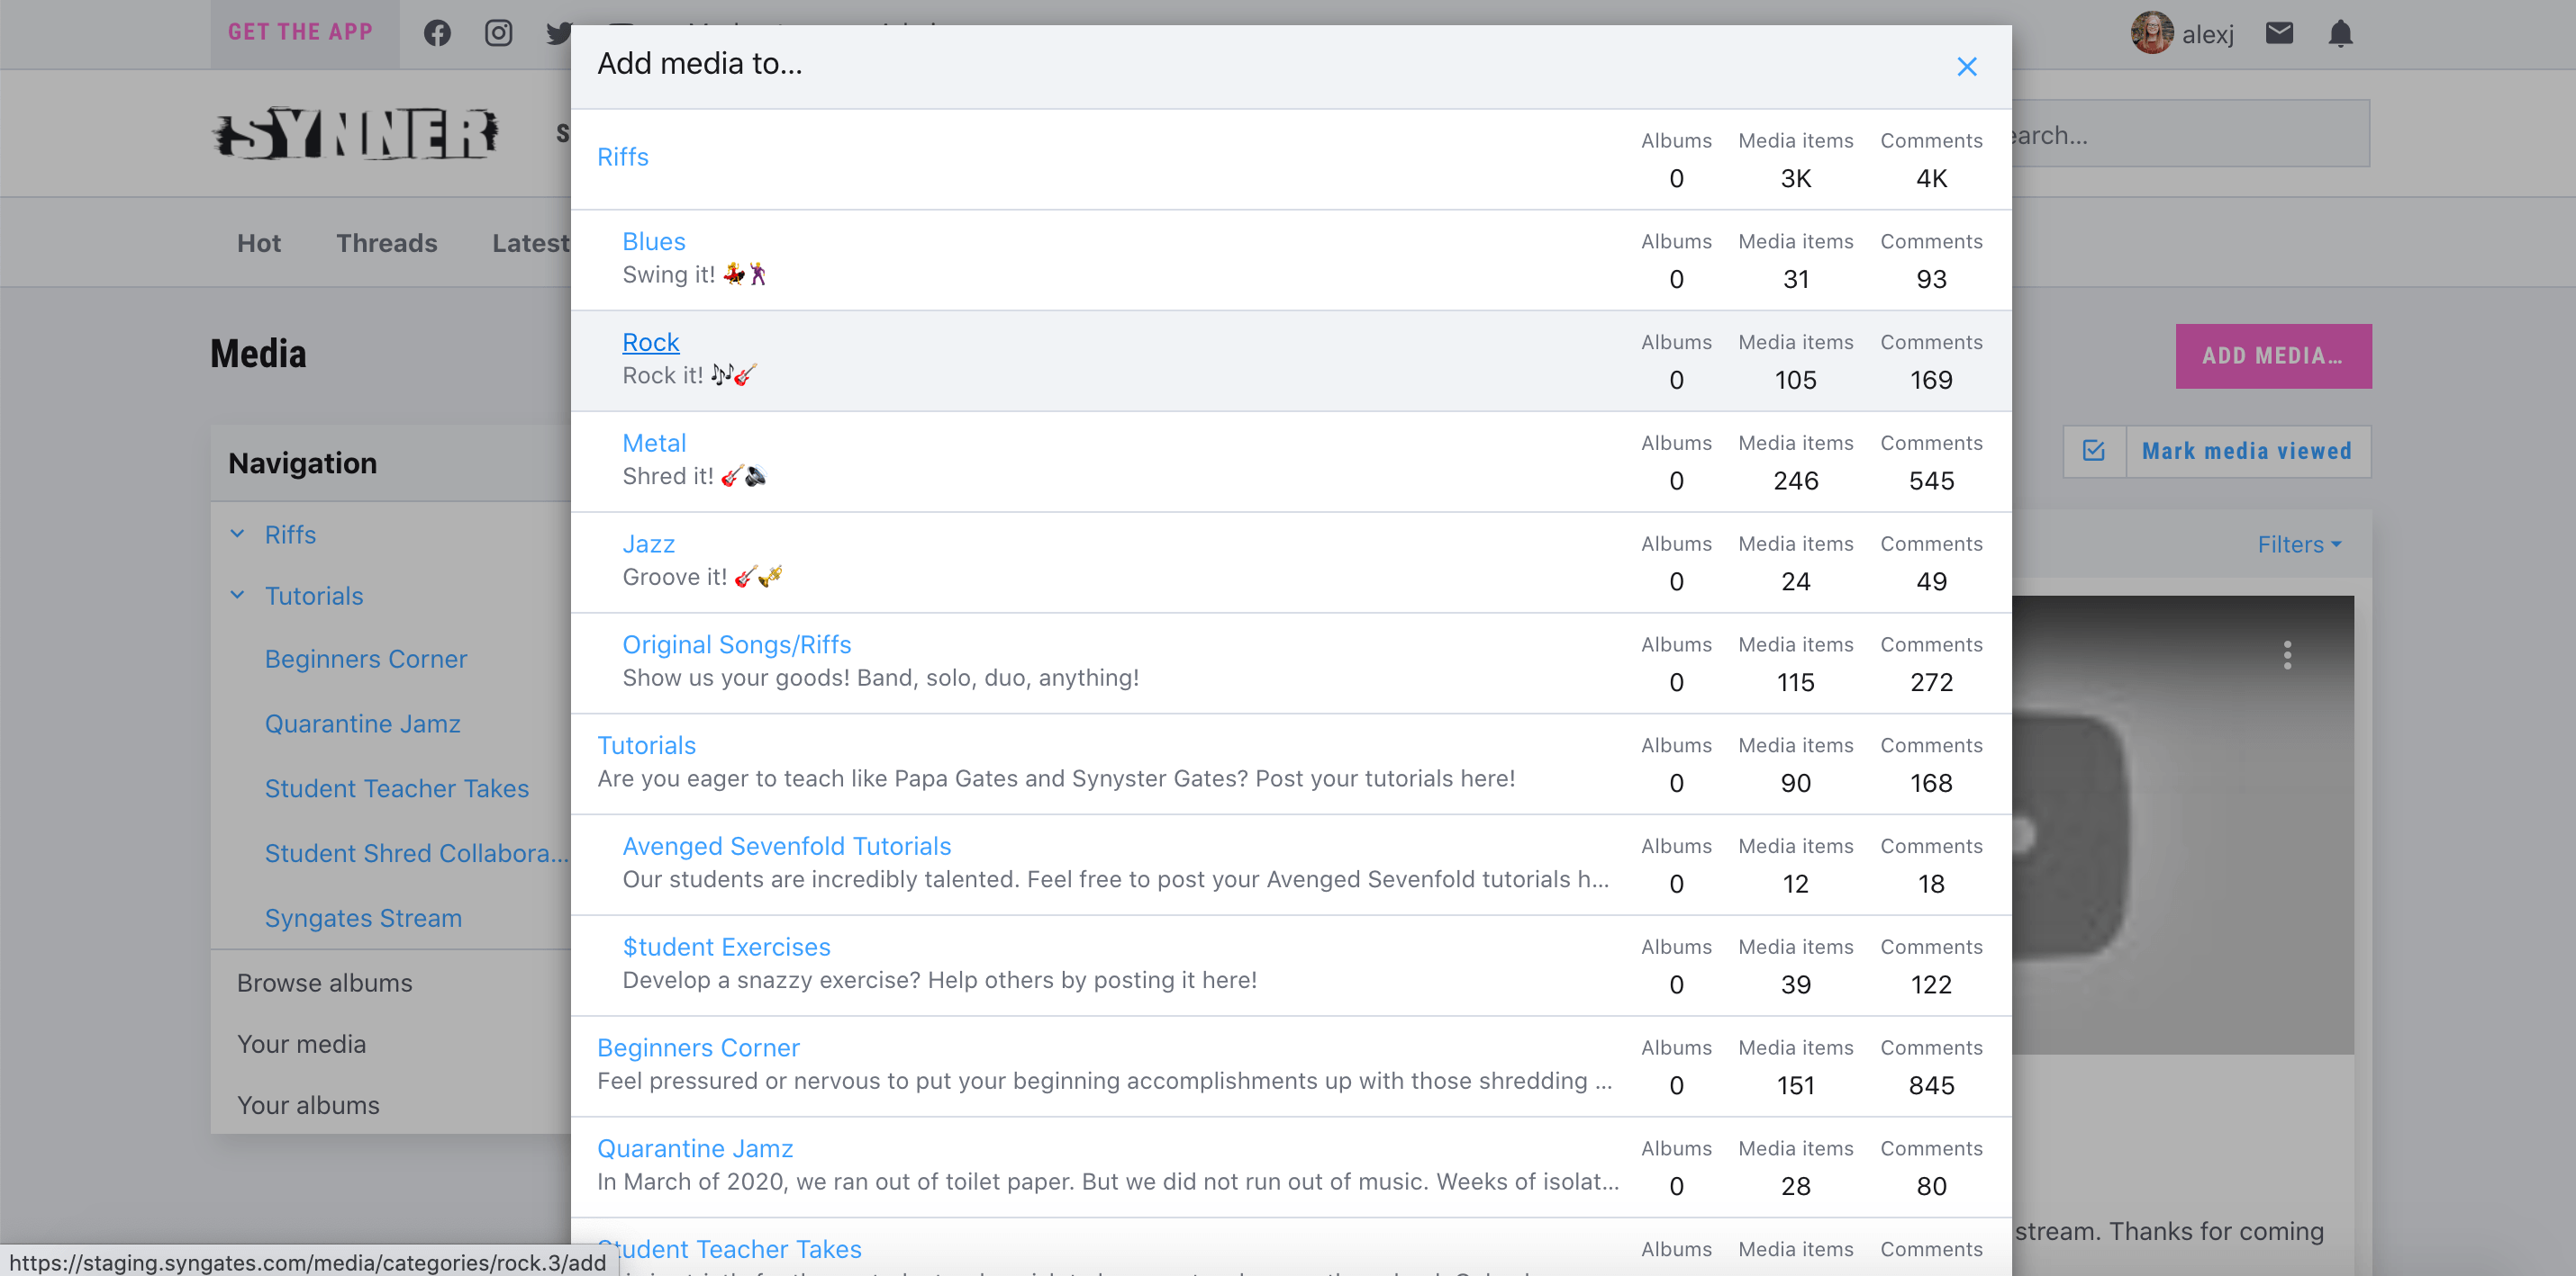Open the Twitter icon link
Screen dimensions: 2576x1276
(558, 33)
